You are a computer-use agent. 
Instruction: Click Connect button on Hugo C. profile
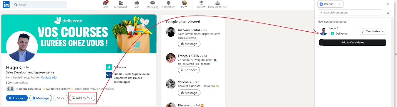pyautogui.click(x=17, y=98)
